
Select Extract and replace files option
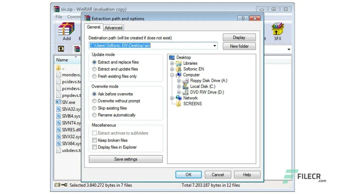pos(94,62)
